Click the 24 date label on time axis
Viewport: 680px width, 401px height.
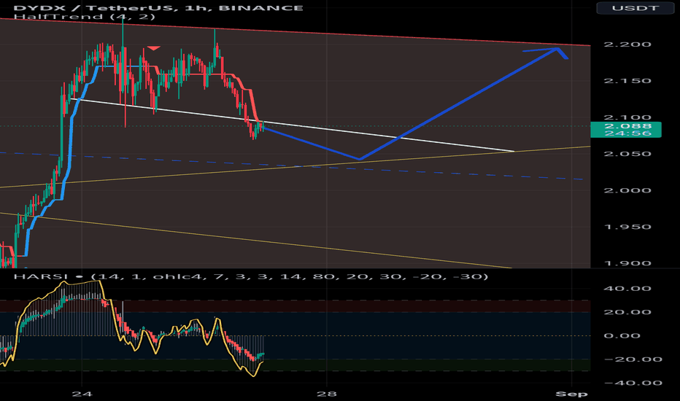(82, 394)
